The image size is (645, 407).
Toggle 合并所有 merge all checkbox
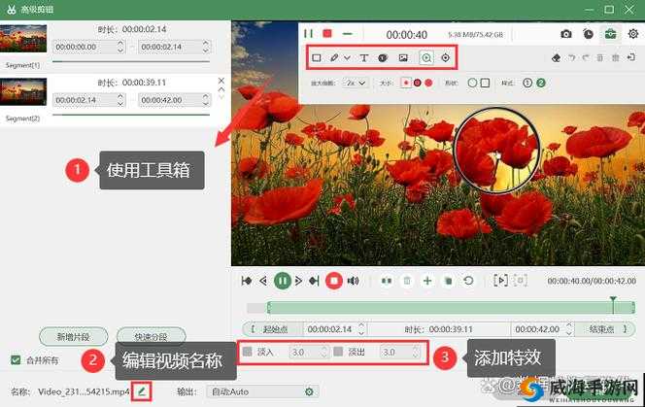click(16, 360)
